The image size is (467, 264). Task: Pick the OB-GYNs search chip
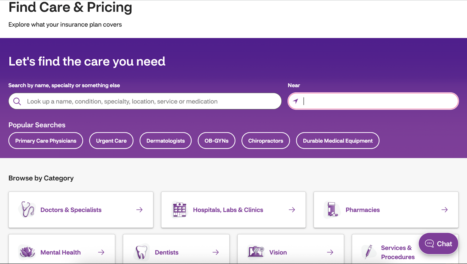(x=216, y=141)
